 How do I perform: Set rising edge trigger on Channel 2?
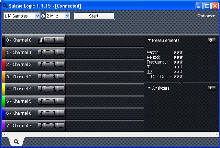41,65
